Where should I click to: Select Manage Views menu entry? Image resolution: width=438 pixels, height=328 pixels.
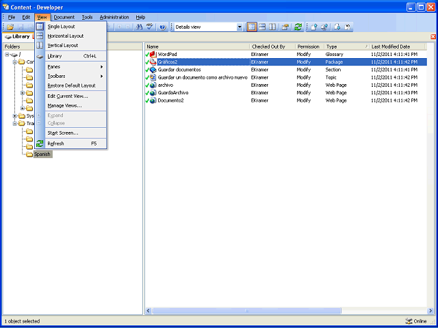pyautogui.click(x=70, y=106)
